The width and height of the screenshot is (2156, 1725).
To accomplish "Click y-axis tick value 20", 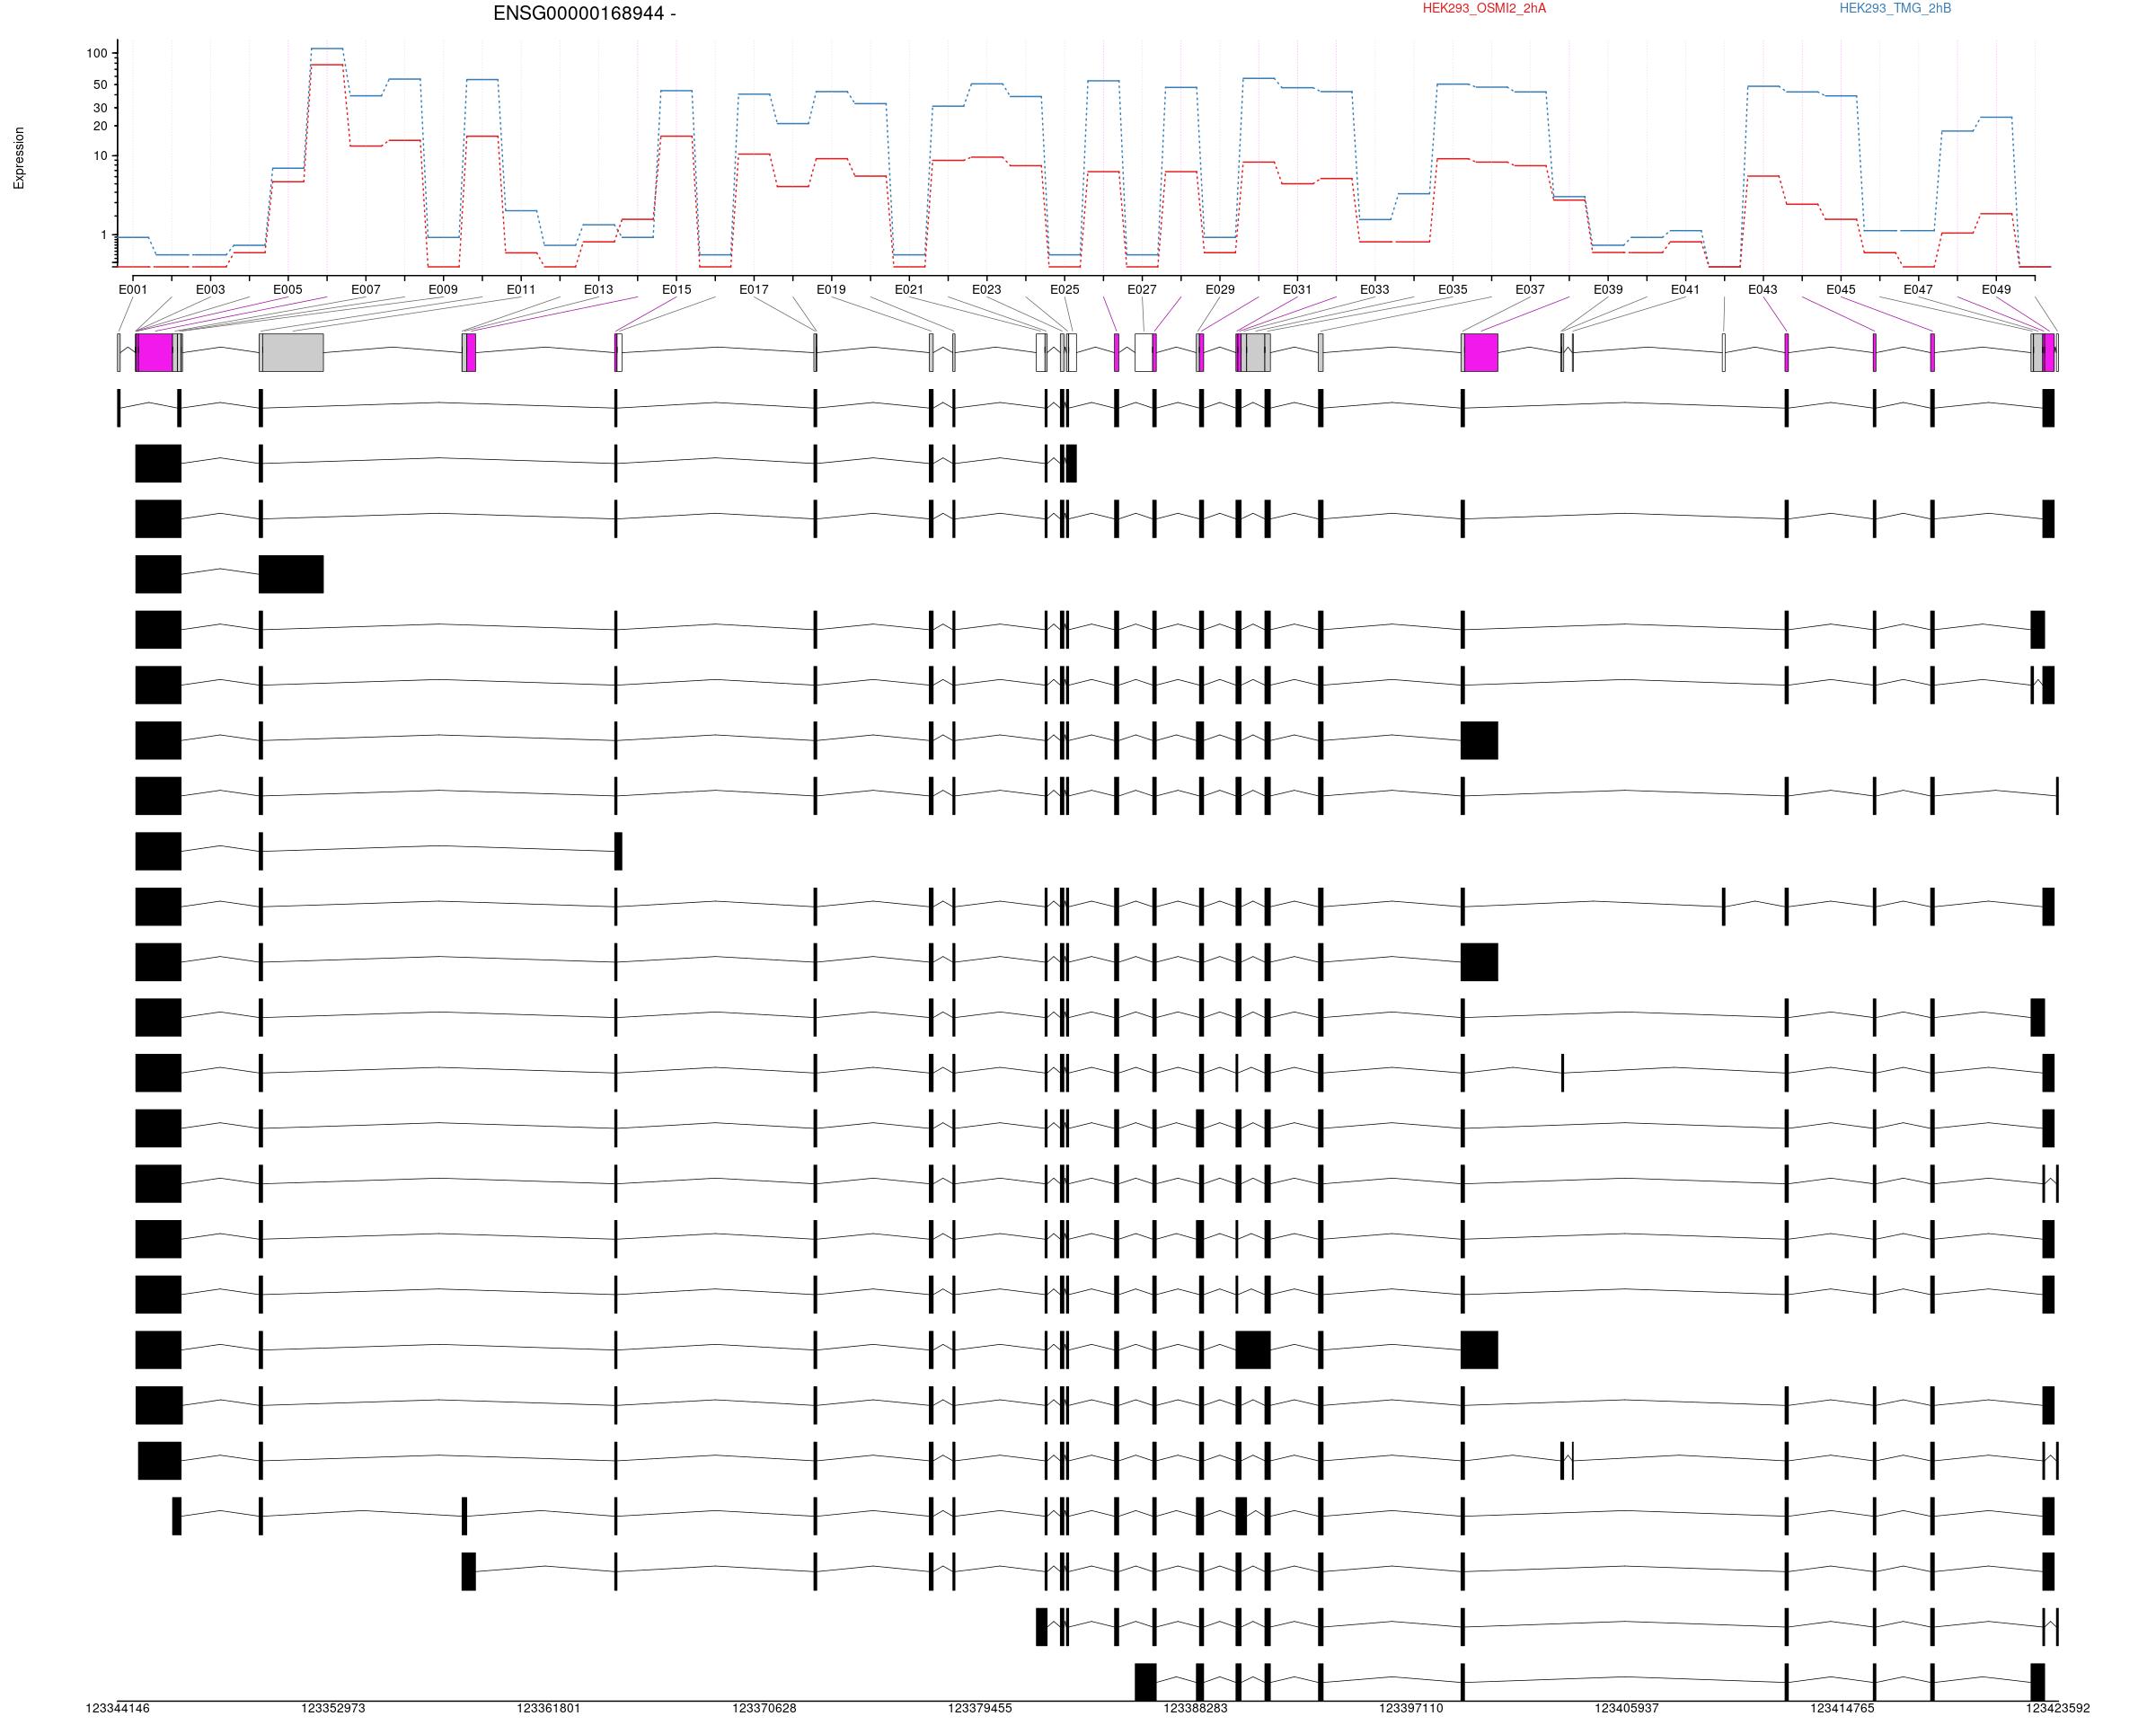I will (x=100, y=126).
